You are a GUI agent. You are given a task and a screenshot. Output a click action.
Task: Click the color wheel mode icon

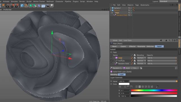tap(125, 87)
